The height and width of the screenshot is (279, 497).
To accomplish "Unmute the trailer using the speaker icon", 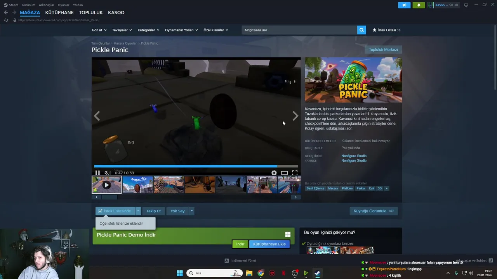I will [107, 173].
